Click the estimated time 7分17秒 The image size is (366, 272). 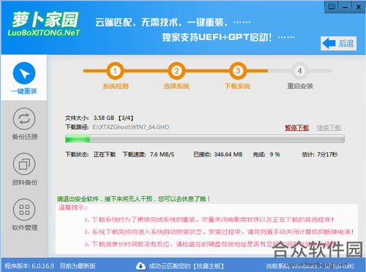coord(327,154)
